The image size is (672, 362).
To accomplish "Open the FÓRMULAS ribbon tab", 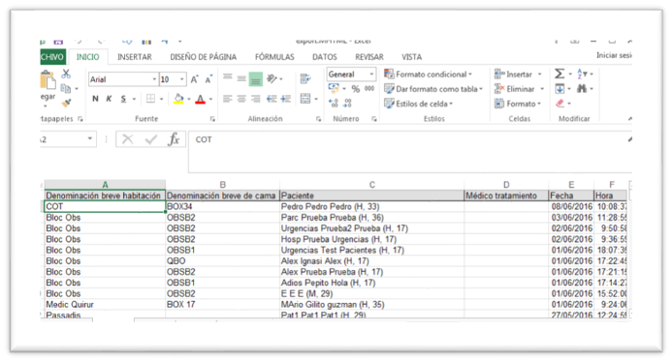I will tap(274, 57).
